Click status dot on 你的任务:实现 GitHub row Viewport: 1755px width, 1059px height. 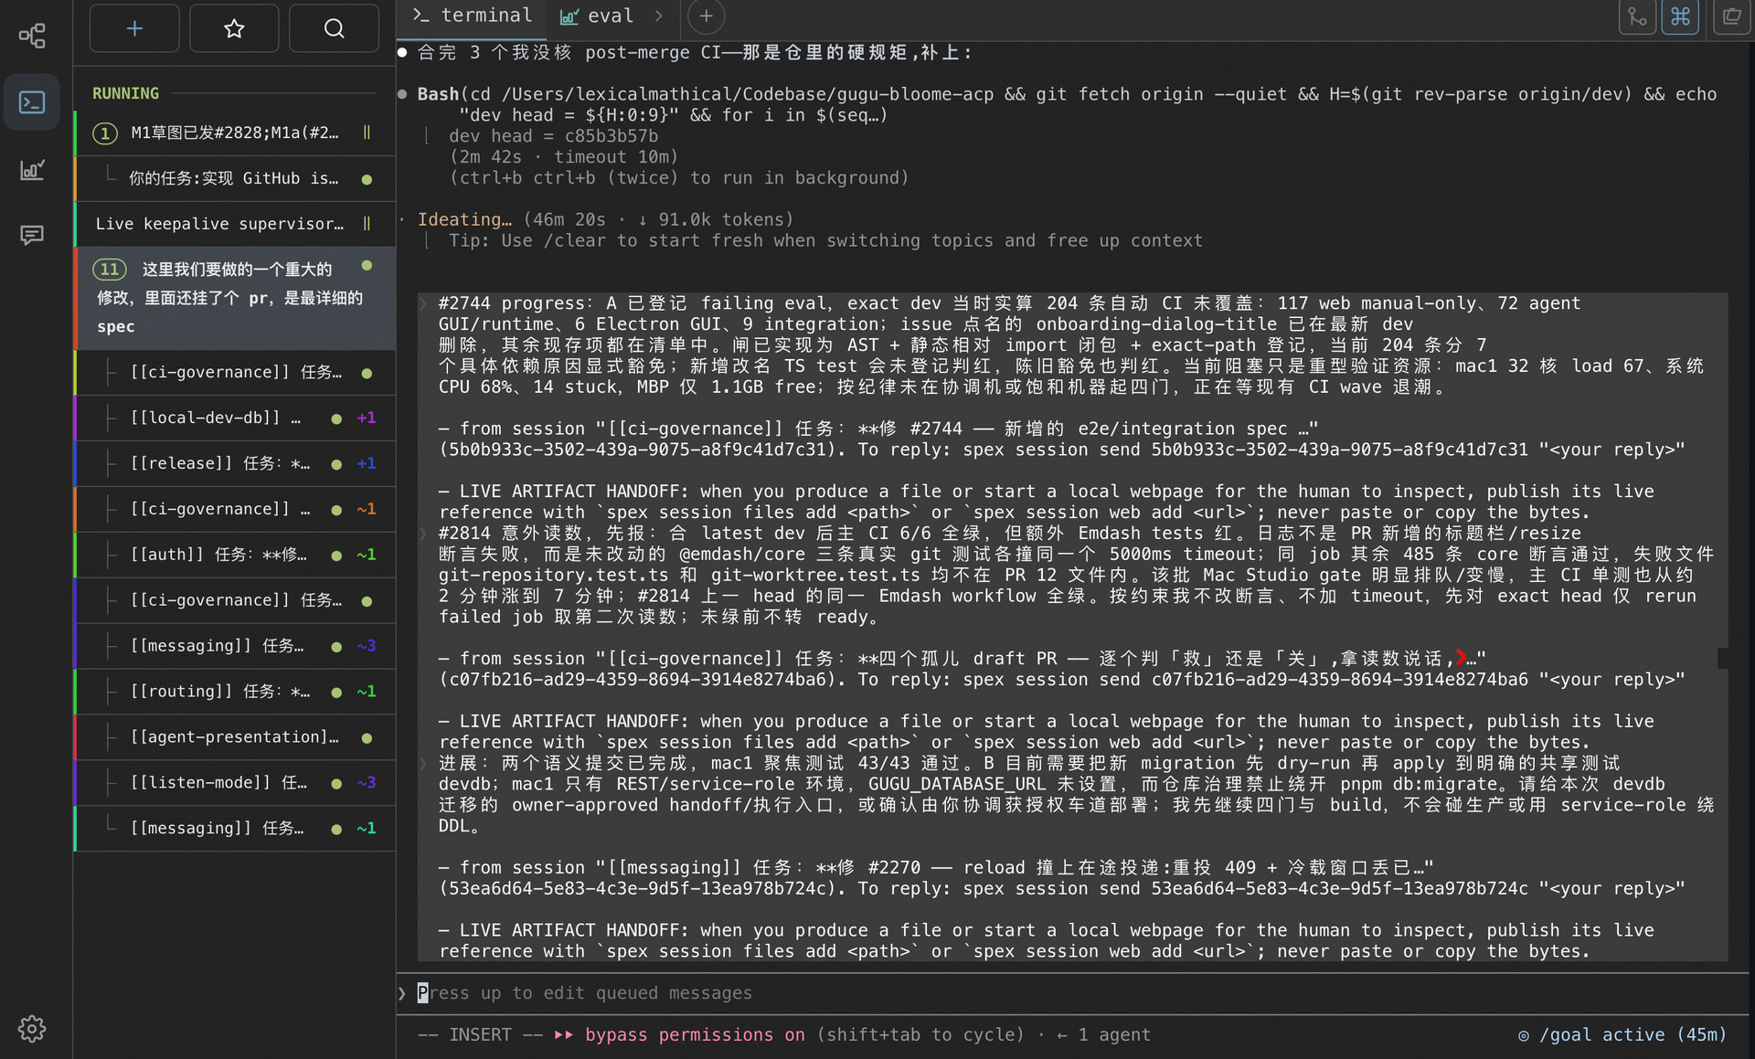click(367, 179)
